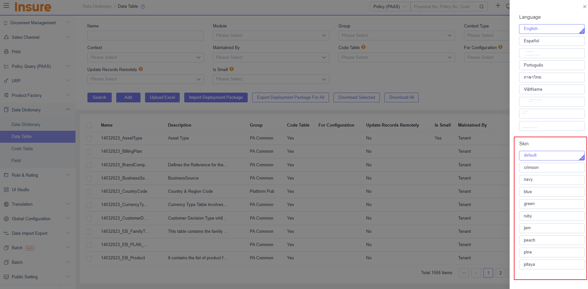Screen dimensions: 588x289
Task: Click the Name input field
Action: [145, 36]
